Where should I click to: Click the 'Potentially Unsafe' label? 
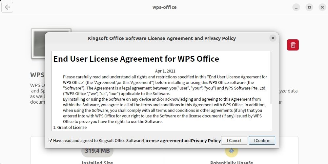[x=231, y=162]
